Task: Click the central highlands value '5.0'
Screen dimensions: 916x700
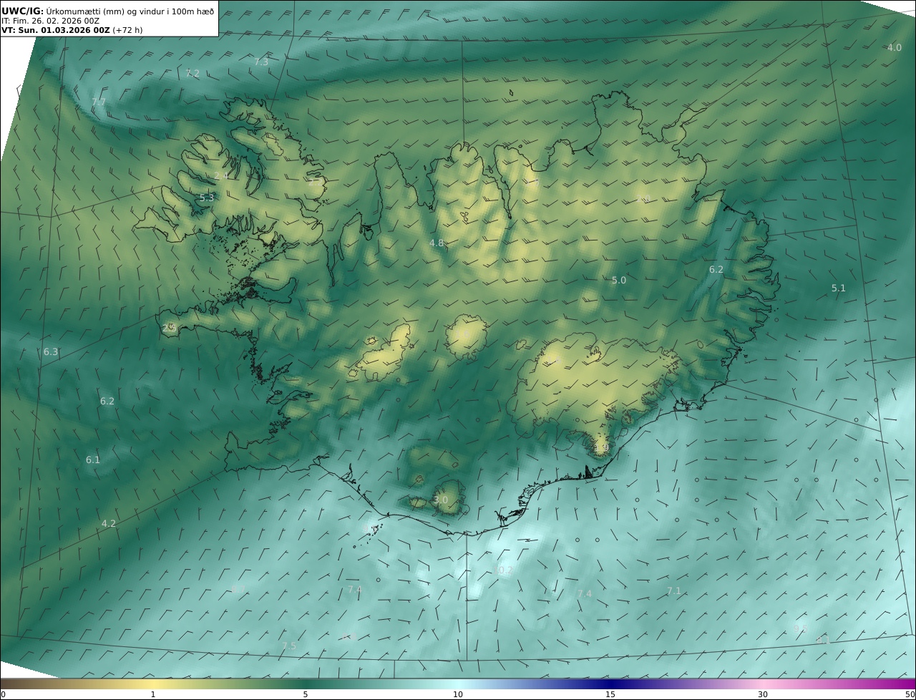Action: pos(619,281)
